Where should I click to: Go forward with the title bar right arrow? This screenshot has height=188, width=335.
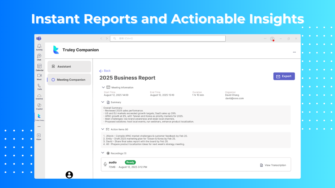tap(107, 38)
